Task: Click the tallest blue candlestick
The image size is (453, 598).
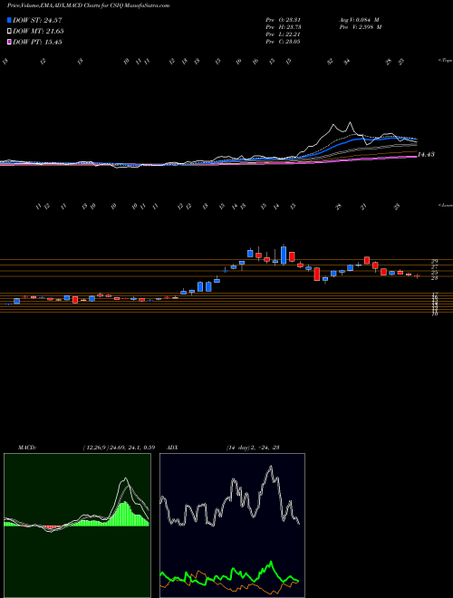Action: pyautogui.click(x=284, y=255)
